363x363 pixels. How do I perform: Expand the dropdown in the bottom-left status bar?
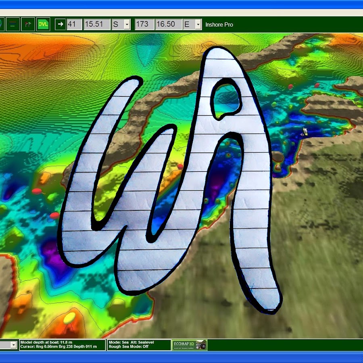coord(13,345)
